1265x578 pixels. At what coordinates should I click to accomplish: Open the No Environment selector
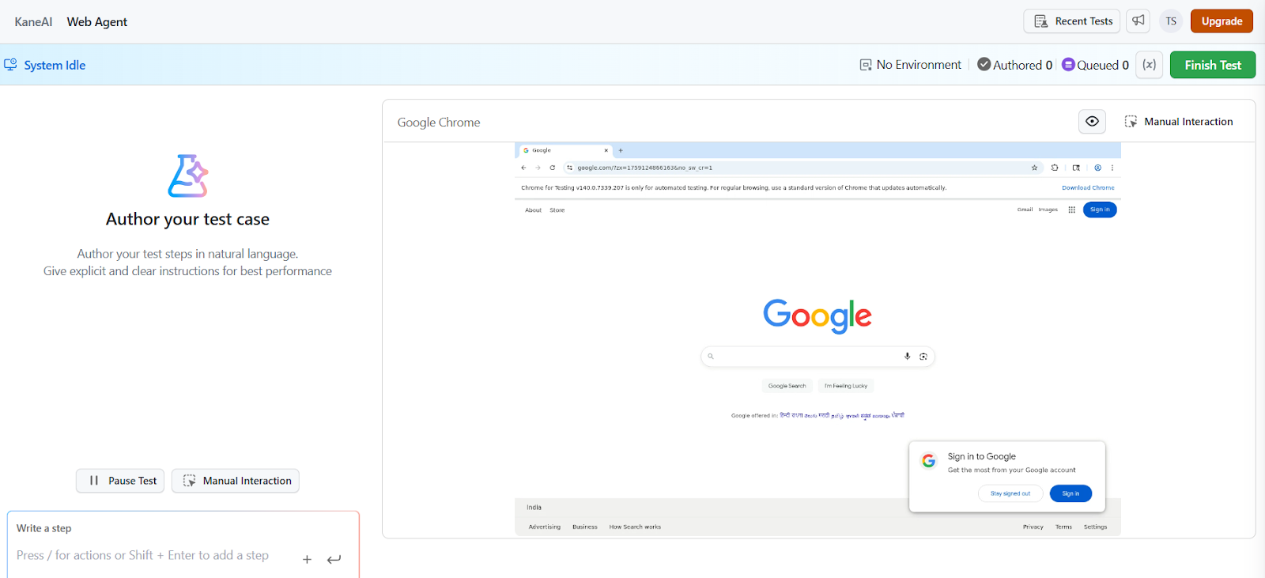click(910, 65)
